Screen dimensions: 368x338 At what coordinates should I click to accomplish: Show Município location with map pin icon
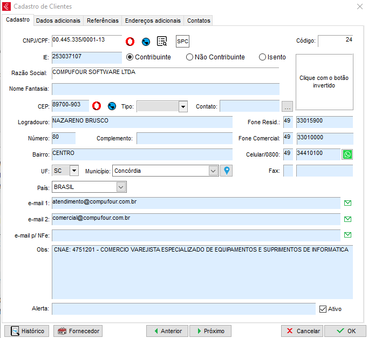pos(227,171)
